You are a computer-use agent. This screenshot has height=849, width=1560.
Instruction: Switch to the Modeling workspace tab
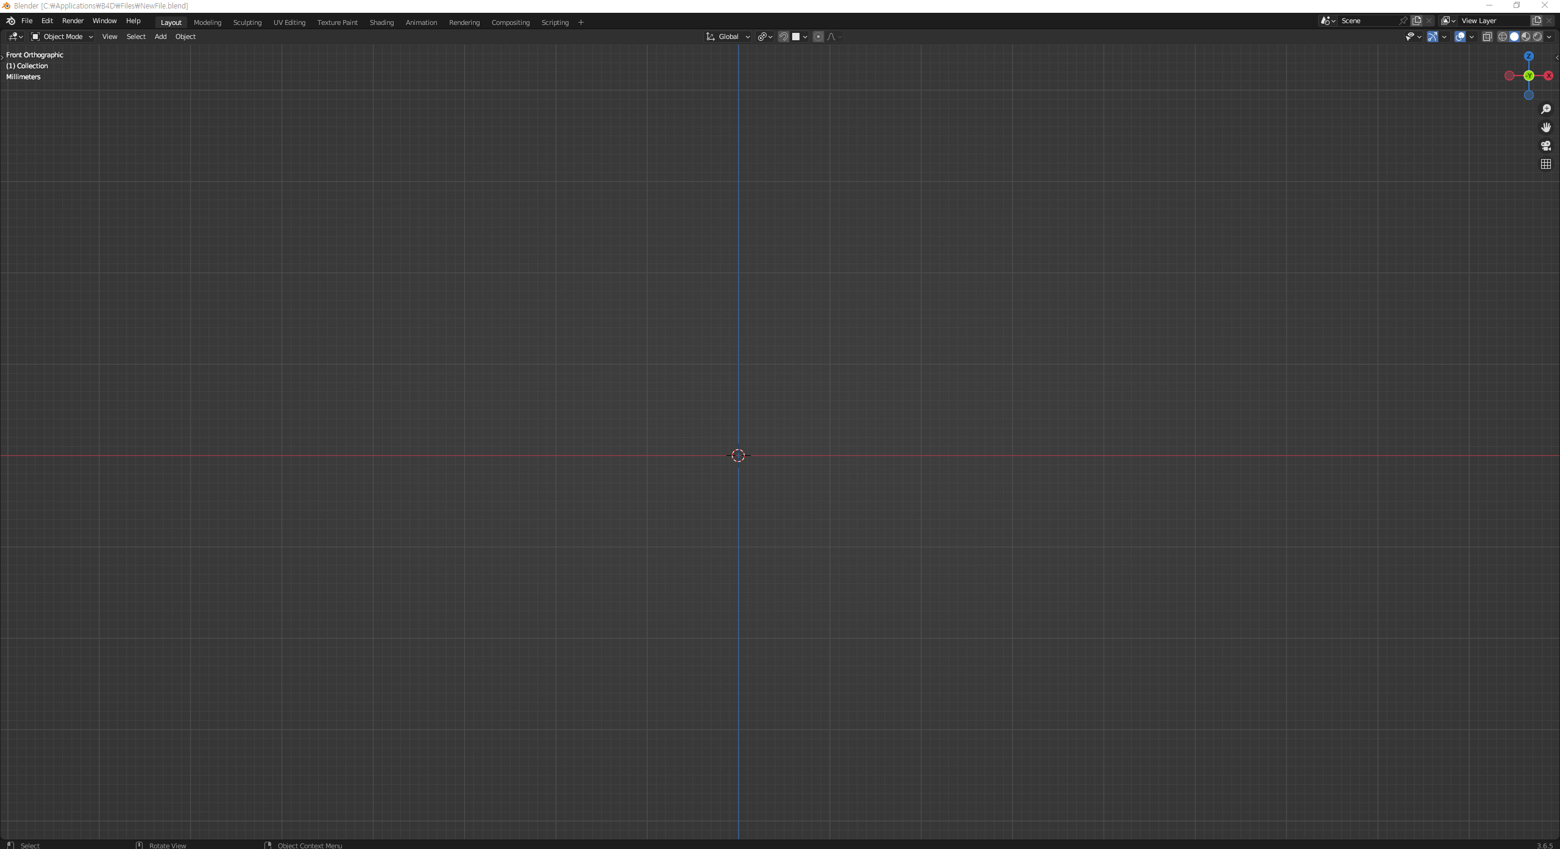[207, 23]
